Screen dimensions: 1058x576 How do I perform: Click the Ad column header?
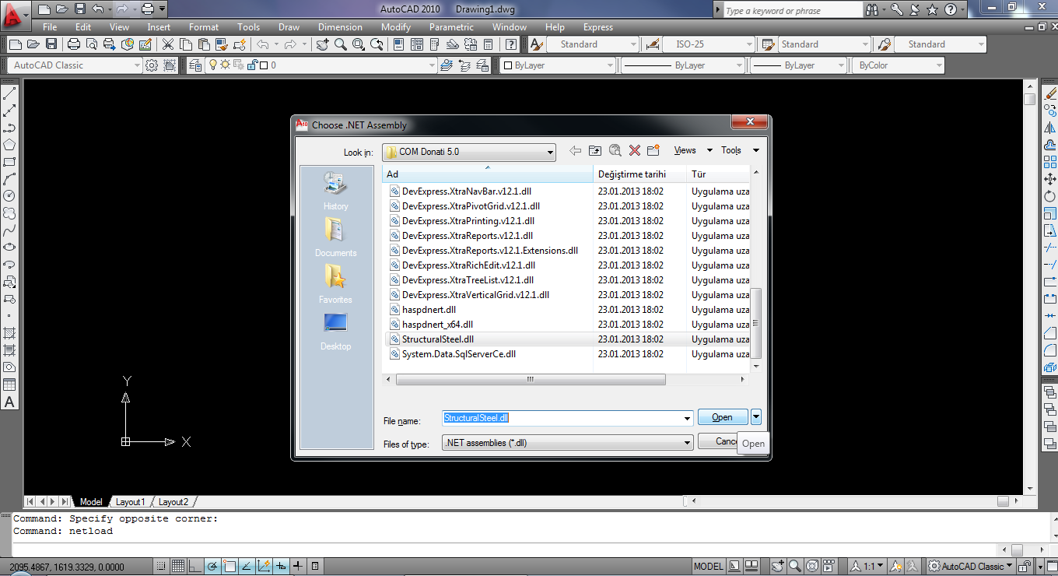coord(489,174)
